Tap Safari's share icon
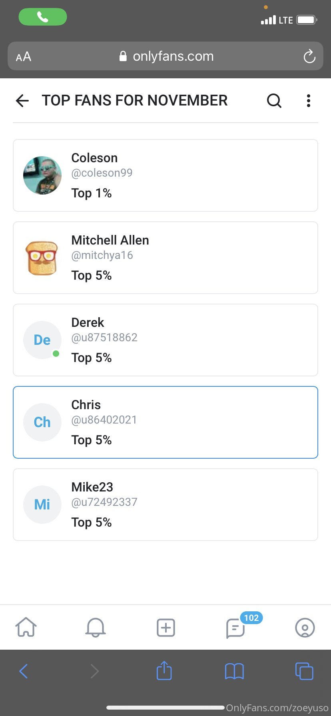 tap(164, 670)
